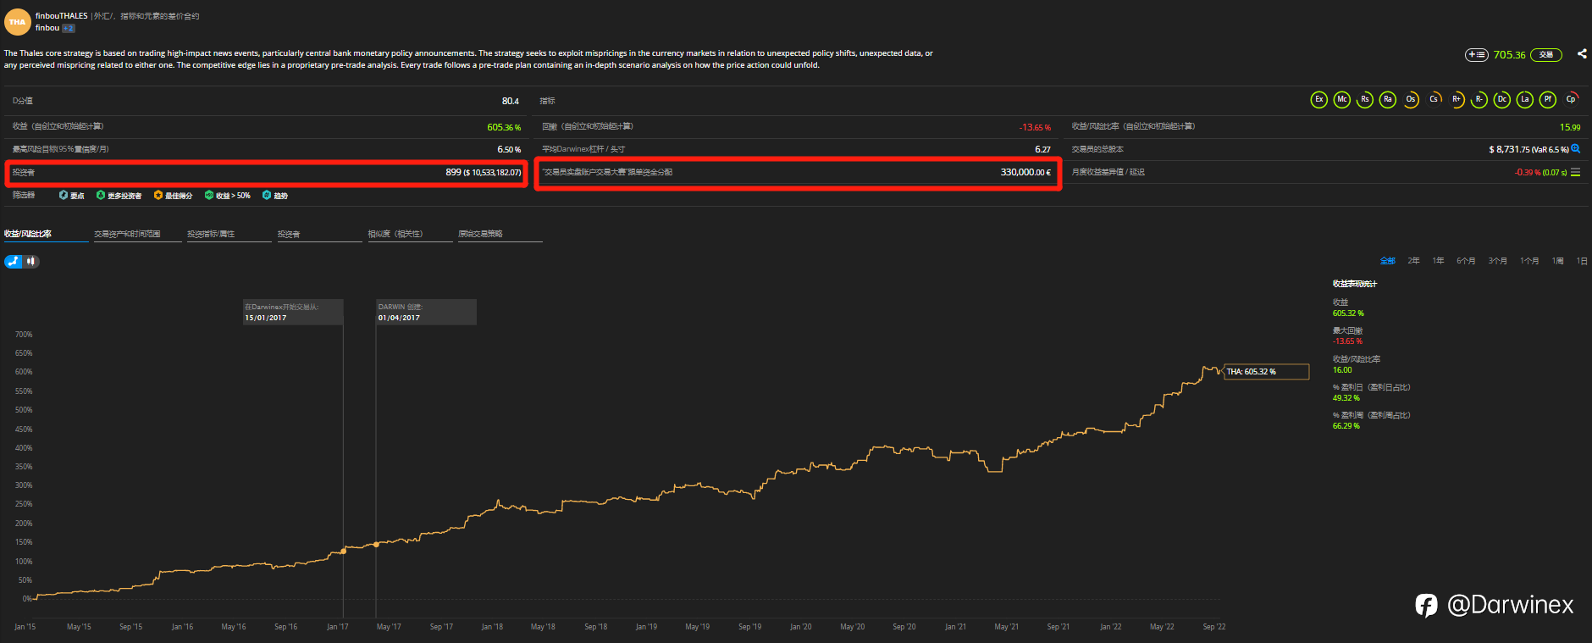
Task: Click the 6.27 average leverage value
Action: coord(1042,149)
